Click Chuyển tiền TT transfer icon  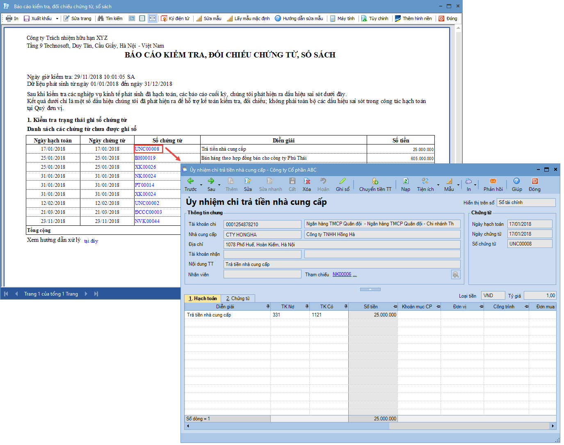[x=375, y=181]
